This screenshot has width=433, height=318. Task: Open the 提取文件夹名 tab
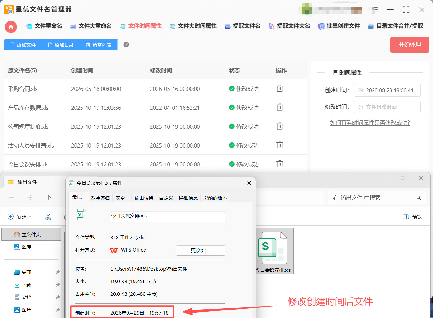point(289,26)
